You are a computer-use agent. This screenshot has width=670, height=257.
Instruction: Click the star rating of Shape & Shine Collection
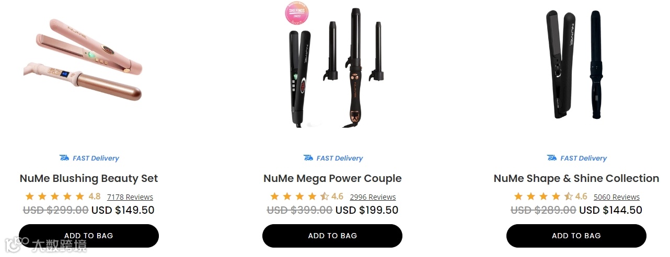(543, 197)
